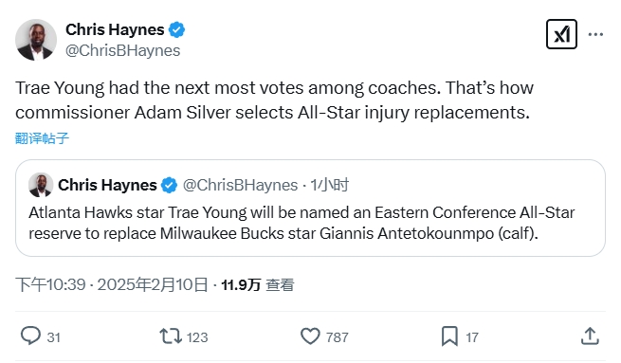View the 11.9万 查看 views count
This screenshot has height=363, width=621.
[x=258, y=284]
